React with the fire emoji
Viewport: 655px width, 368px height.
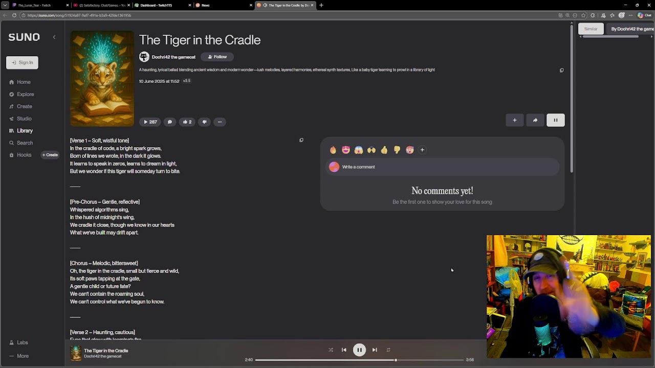pos(333,150)
